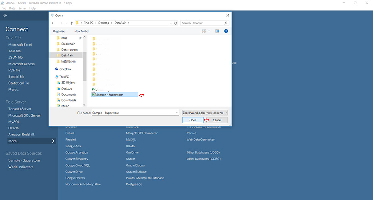Expand the File name combo box arrow

[177, 113]
